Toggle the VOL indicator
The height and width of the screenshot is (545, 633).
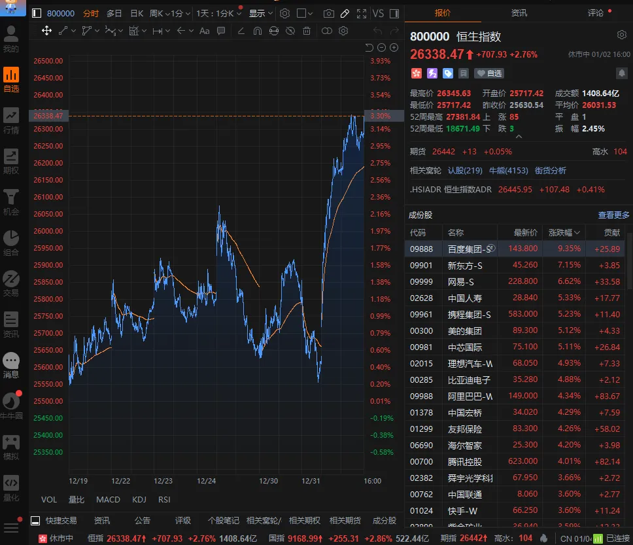click(49, 499)
